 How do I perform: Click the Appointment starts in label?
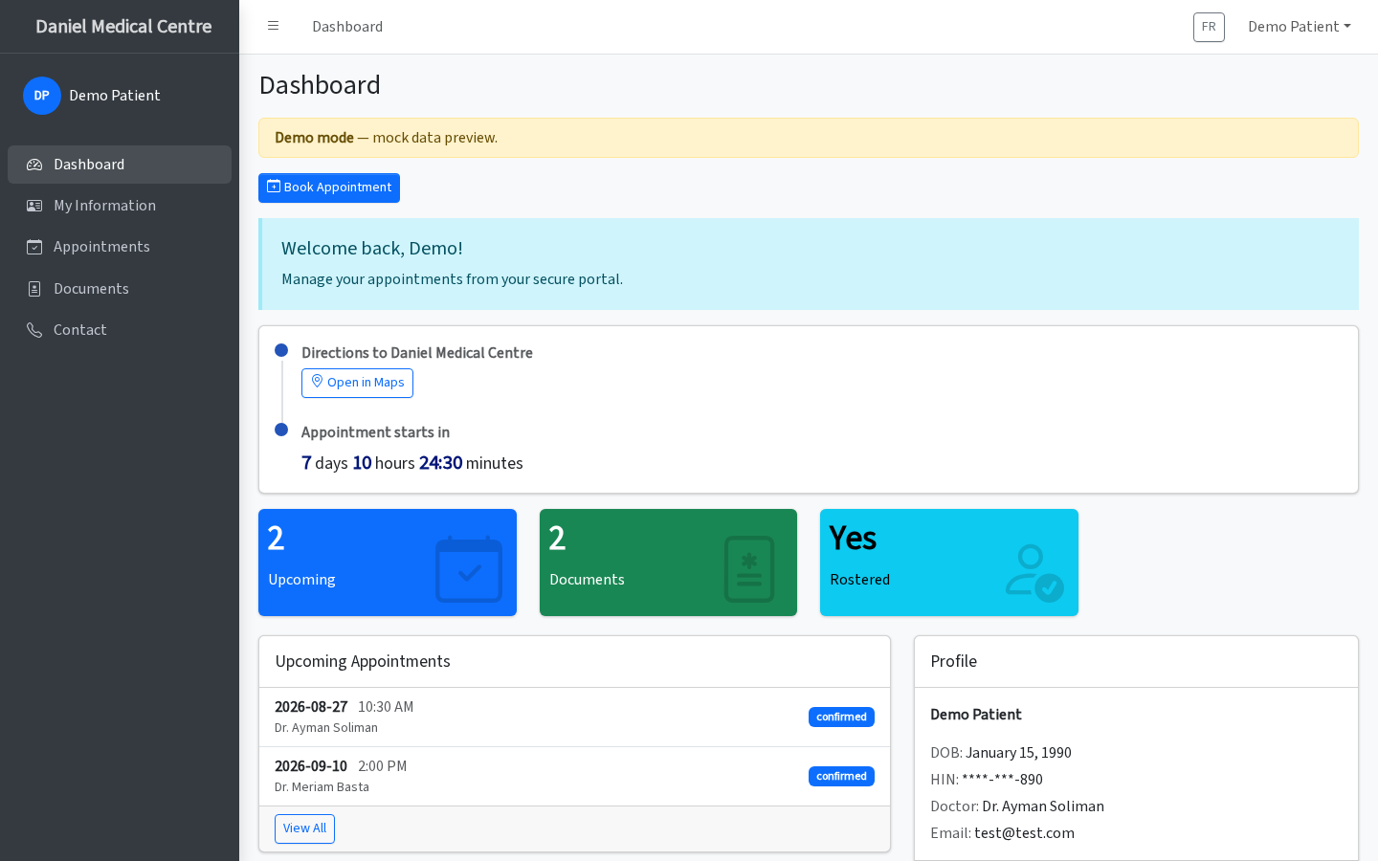coord(375,432)
